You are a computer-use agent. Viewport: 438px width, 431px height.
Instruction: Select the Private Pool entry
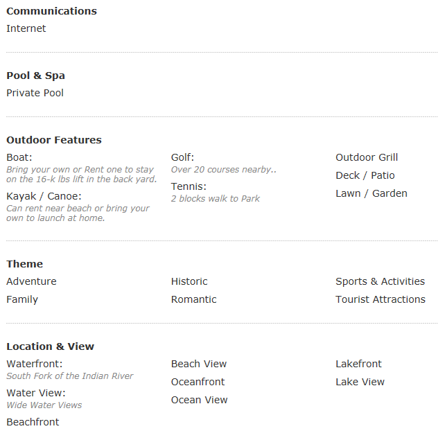[35, 93]
